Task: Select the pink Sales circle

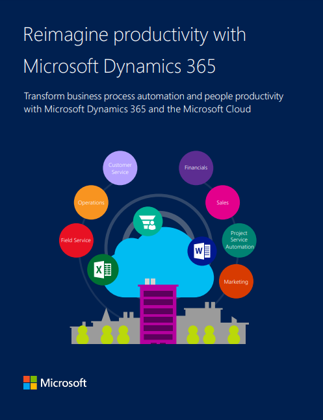Action: [x=222, y=203]
